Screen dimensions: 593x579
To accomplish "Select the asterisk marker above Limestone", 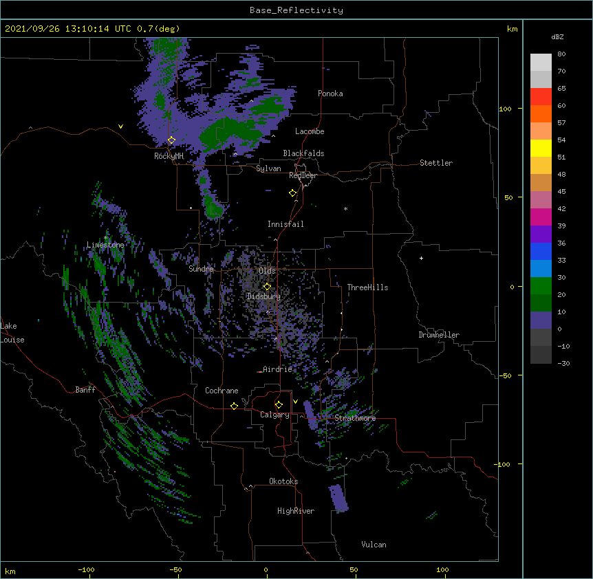I will 106,238.
